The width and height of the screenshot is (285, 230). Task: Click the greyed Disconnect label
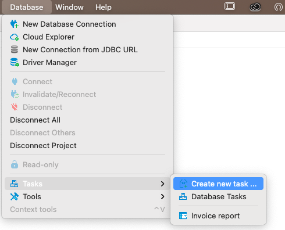click(x=42, y=107)
